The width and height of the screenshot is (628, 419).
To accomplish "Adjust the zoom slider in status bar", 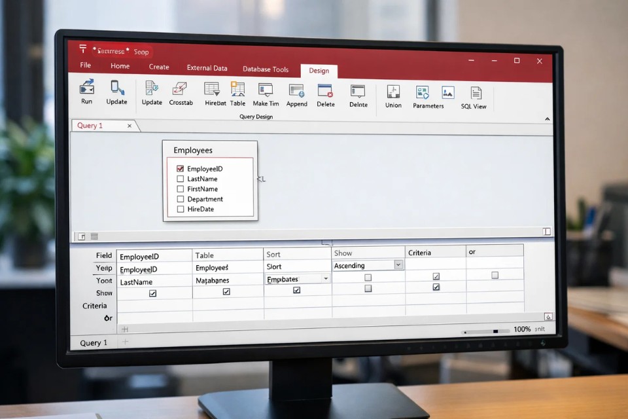I will click(495, 331).
